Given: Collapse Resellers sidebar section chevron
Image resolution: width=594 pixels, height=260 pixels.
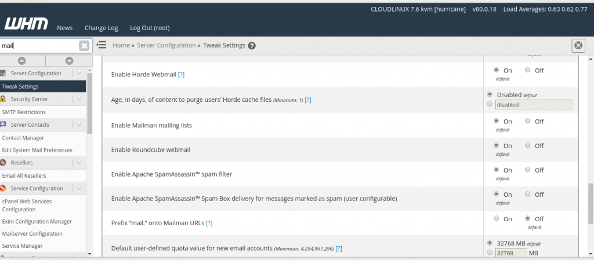Looking at the screenshot, I should pos(79,162).
